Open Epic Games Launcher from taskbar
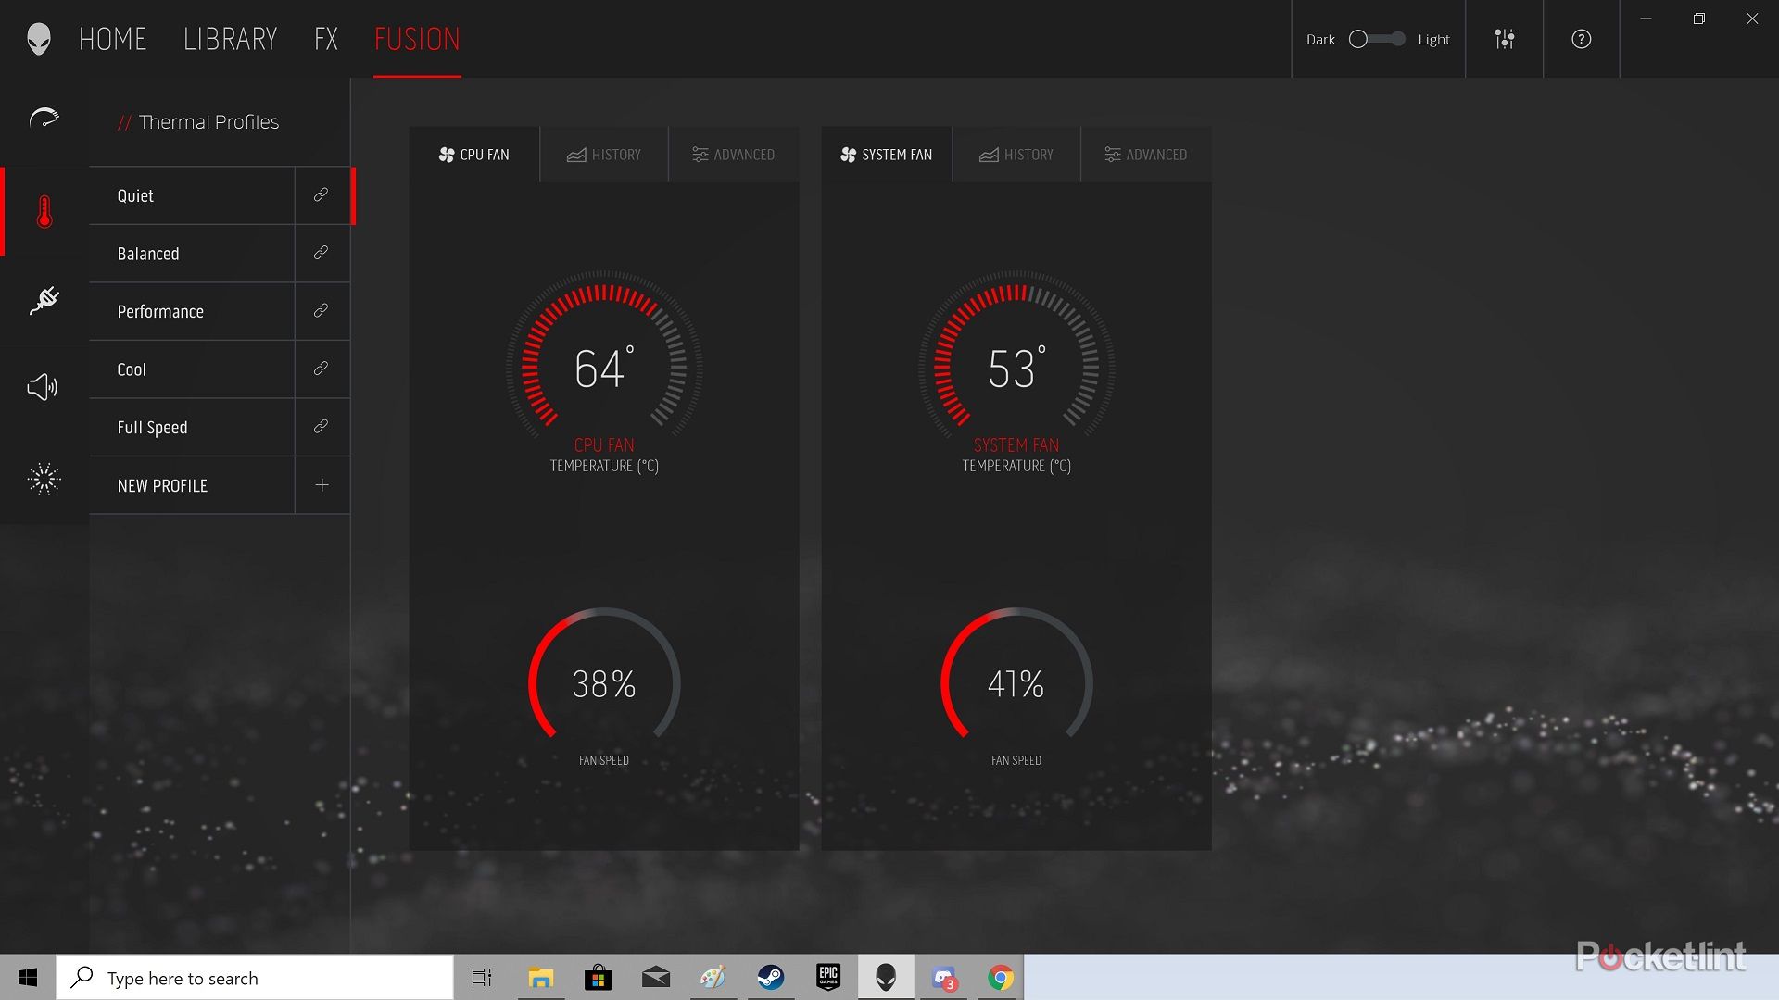The height and width of the screenshot is (1000, 1779). tap(828, 978)
